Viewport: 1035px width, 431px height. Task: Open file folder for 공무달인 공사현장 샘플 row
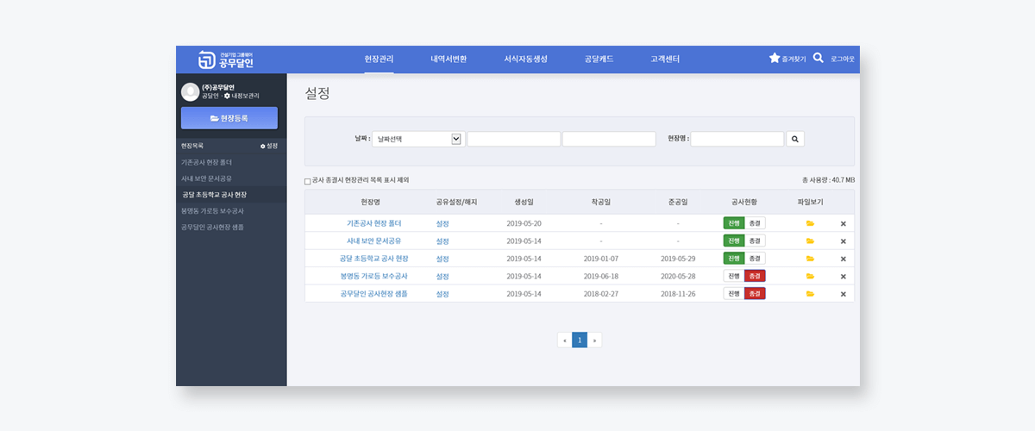(x=810, y=293)
